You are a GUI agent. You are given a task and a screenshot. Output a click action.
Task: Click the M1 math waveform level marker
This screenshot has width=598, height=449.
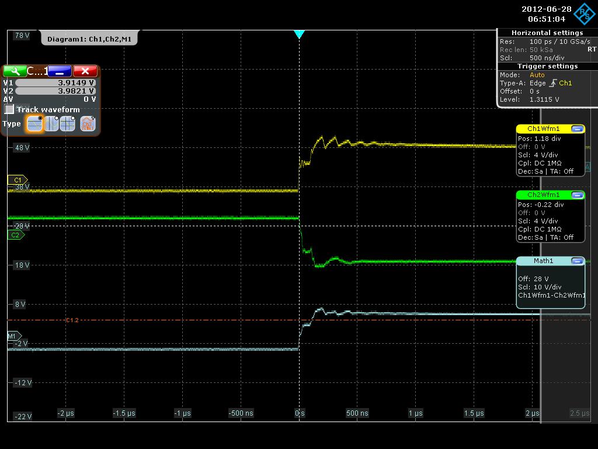[x=14, y=336]
